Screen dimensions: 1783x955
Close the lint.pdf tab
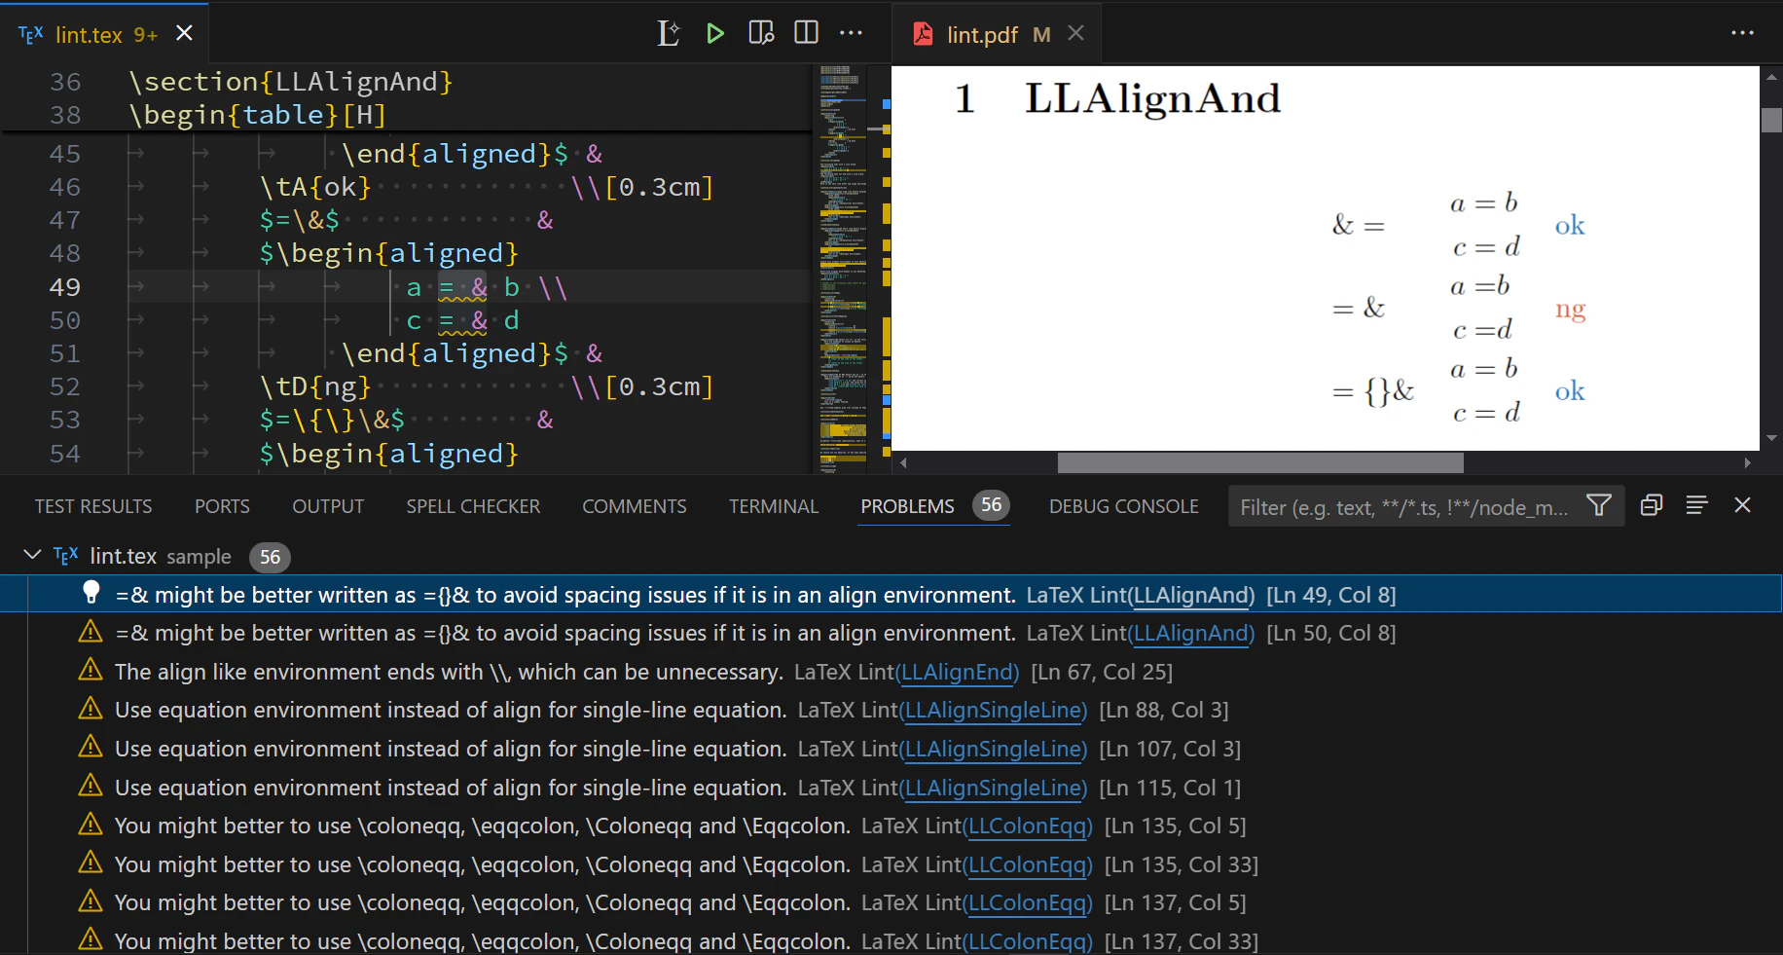[1075, 33]
